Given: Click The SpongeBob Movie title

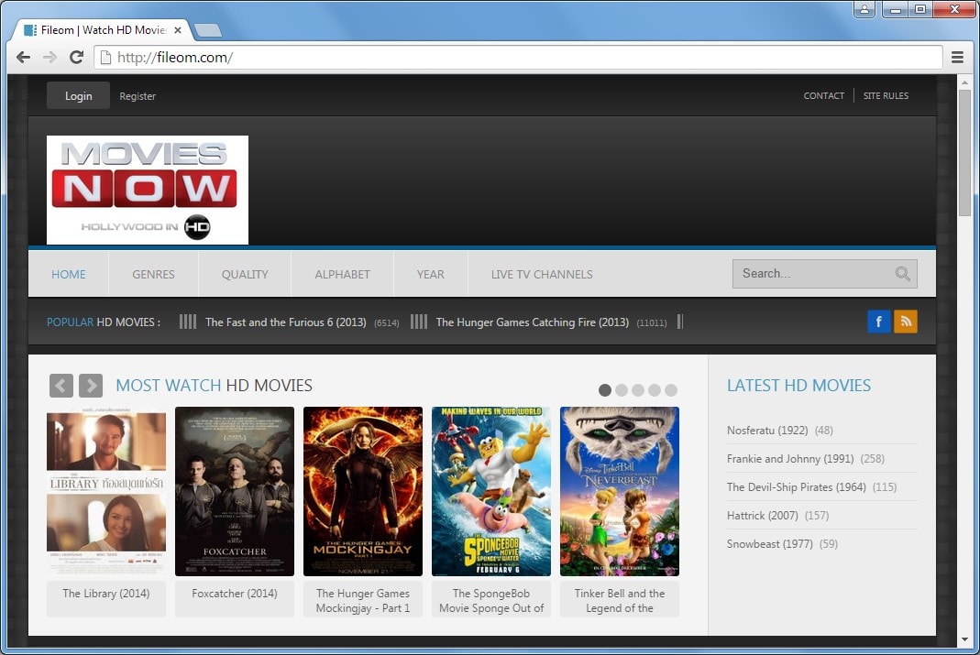Looking at the screenshot, I should pos(491,601).
